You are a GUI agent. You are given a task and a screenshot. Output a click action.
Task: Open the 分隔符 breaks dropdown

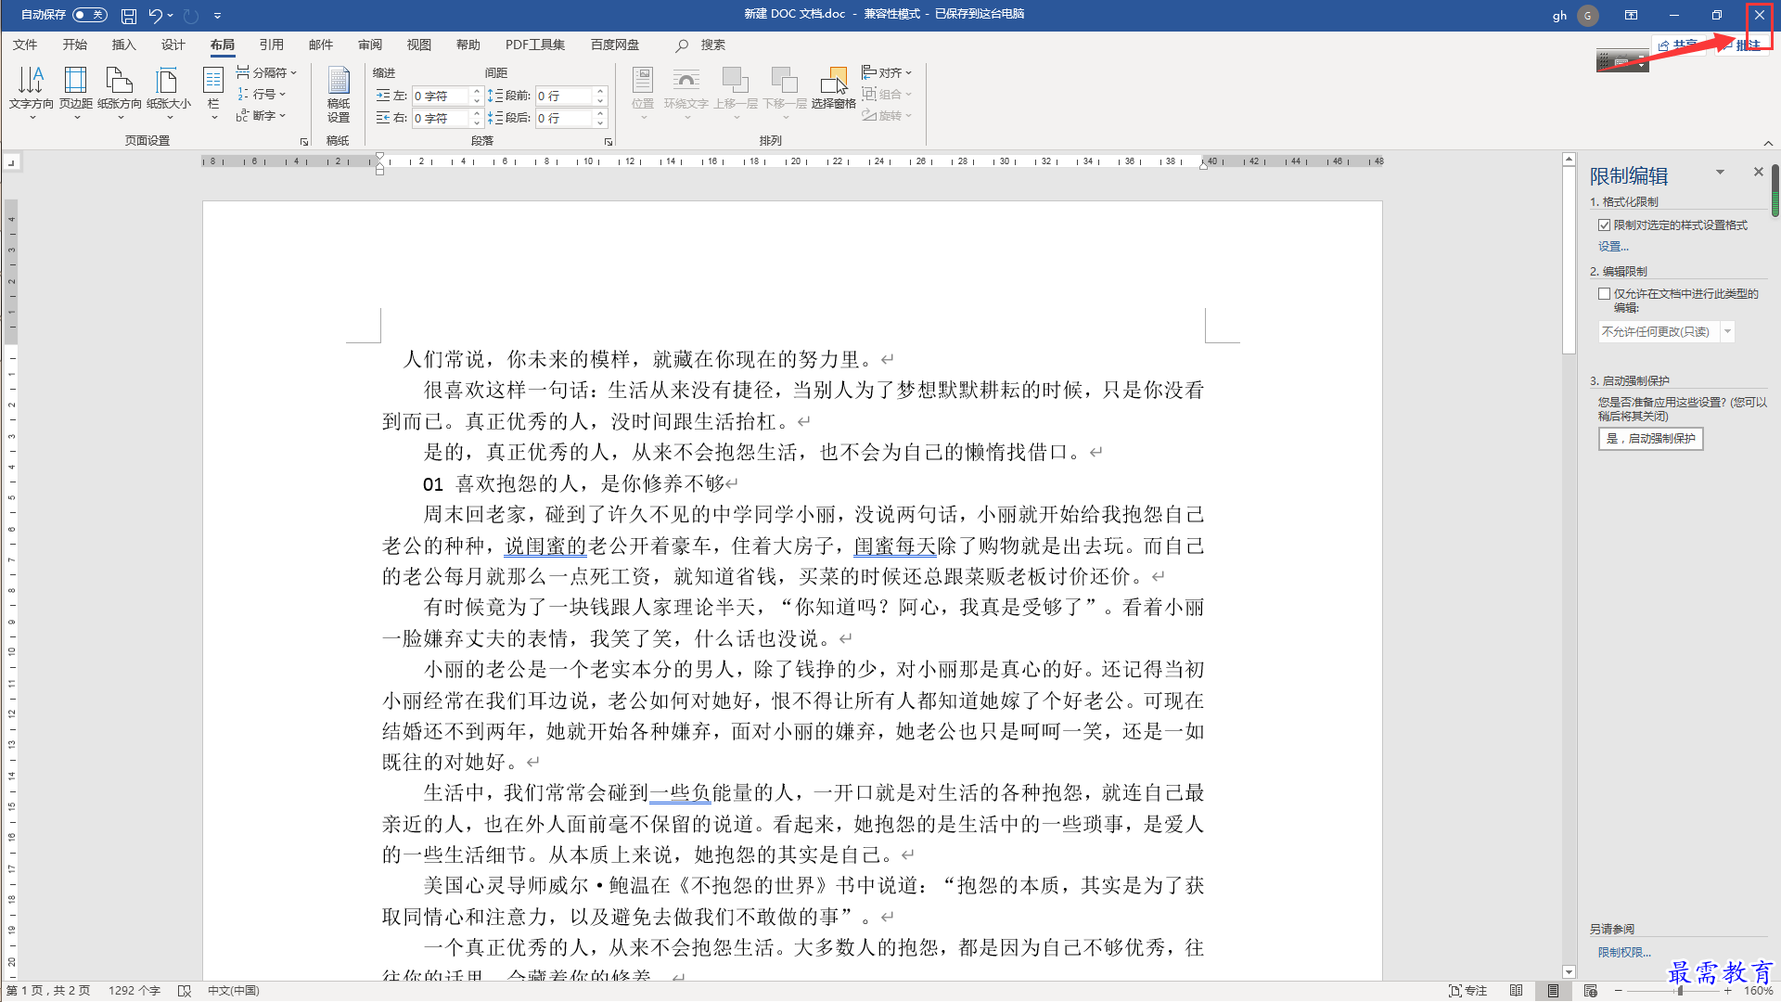pos(266,72)
